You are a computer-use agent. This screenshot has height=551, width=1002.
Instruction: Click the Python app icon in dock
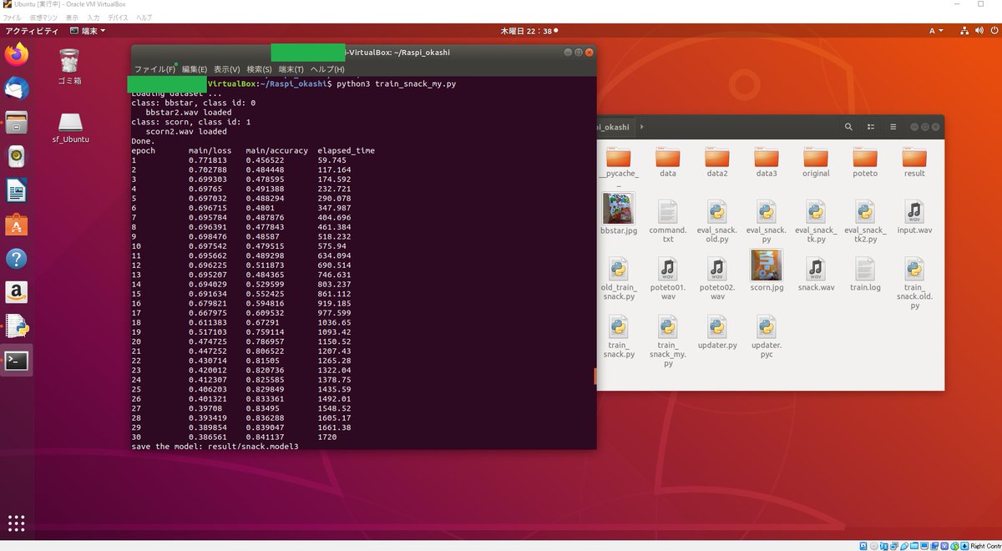[17, 326]
